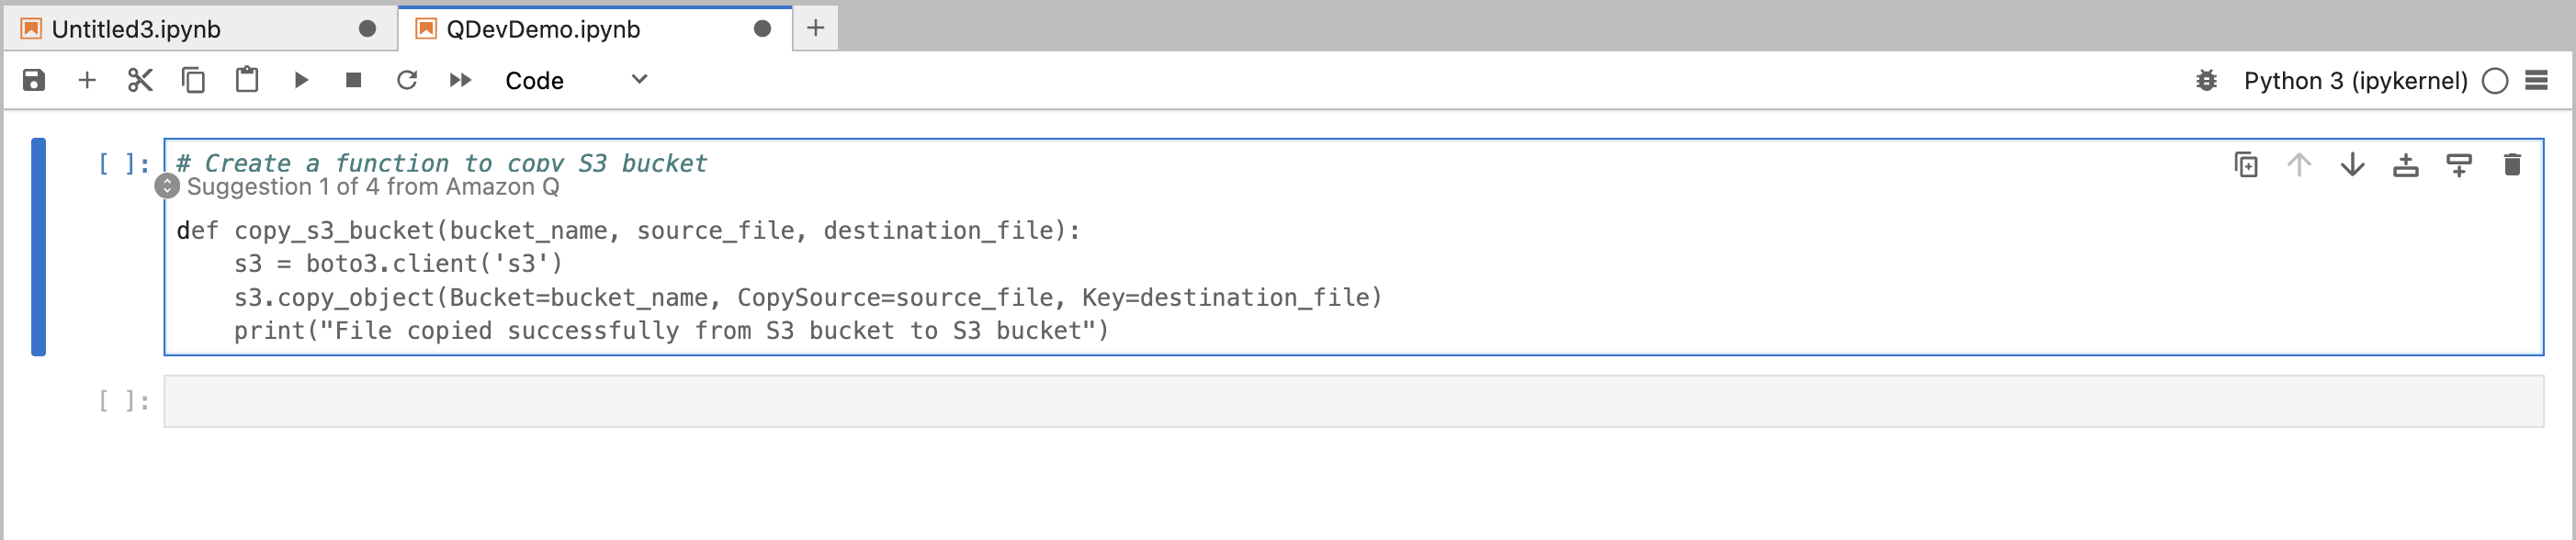Restart the kernel
The height and width of the screenshot is (540, 2576).
click(407, 80)
